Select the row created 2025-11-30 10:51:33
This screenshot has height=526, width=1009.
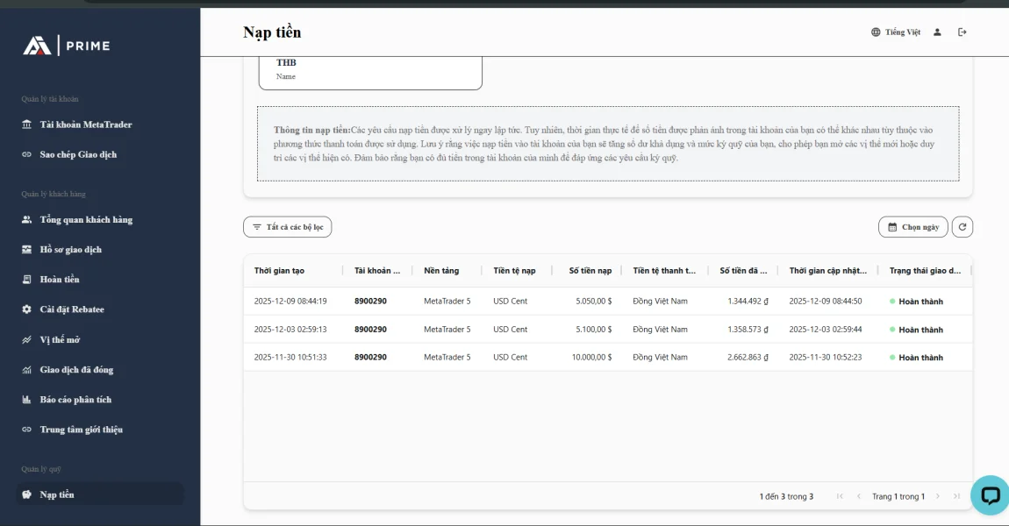(608, 357)
